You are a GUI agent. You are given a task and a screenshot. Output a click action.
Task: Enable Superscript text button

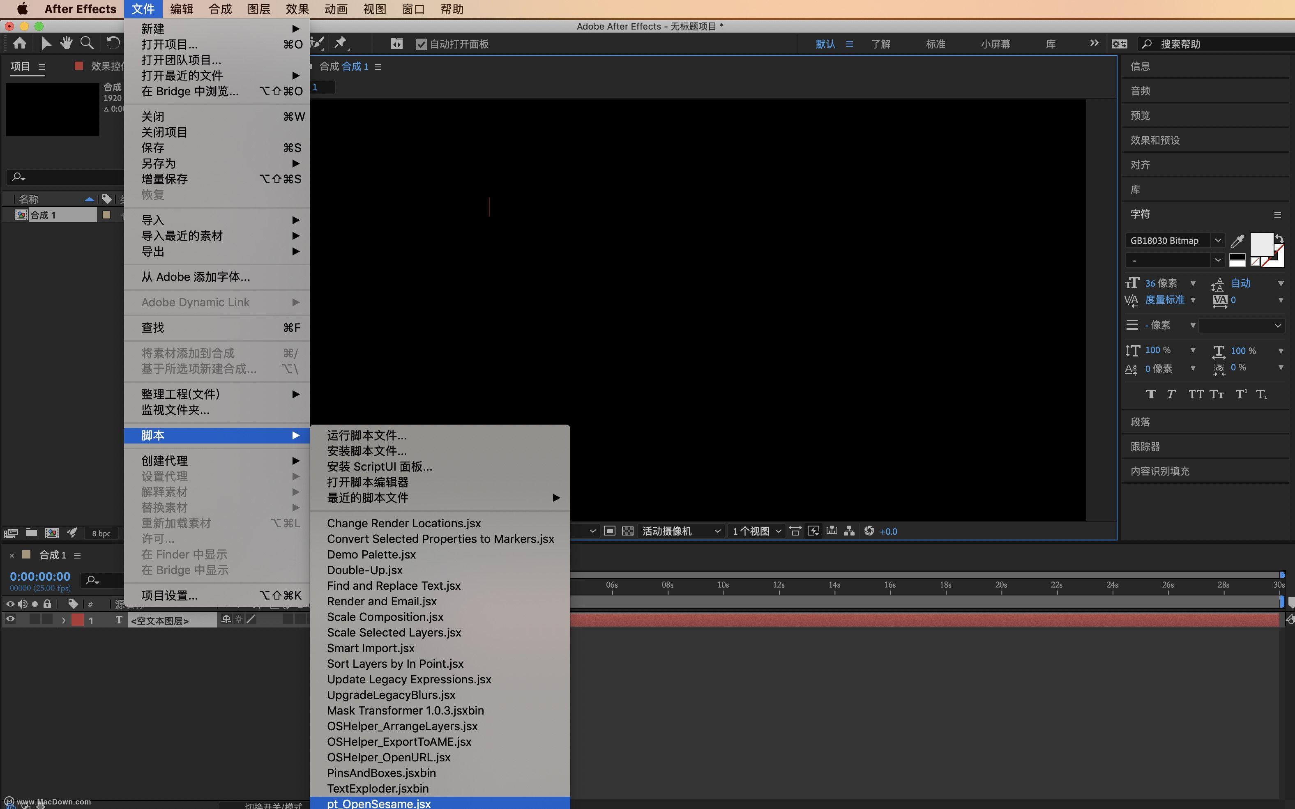(1241, 394)
